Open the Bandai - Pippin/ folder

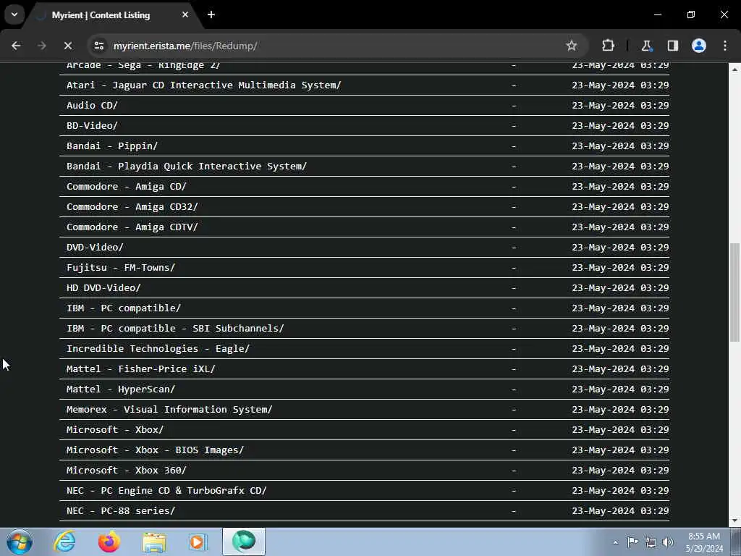tap(112, 146)
